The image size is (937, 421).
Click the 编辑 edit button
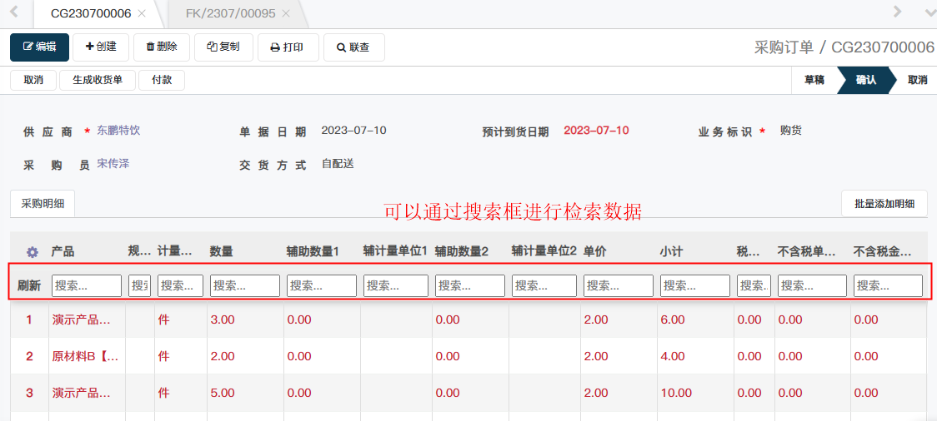click(x=39, y=47)
